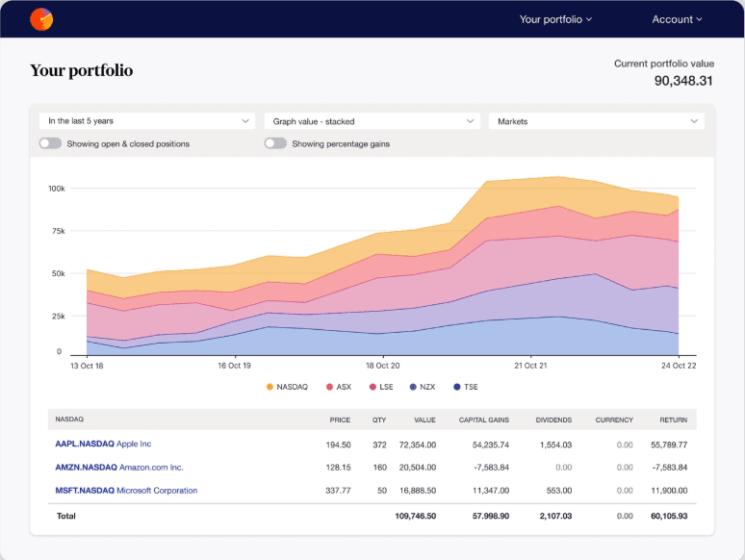Open the 'Graph value - stacked' dropdown
This screenshot has width=745, height=560.
coord(372,121)
